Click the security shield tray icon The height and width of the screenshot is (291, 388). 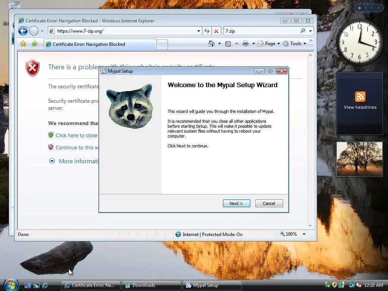(x=335, y=285)
